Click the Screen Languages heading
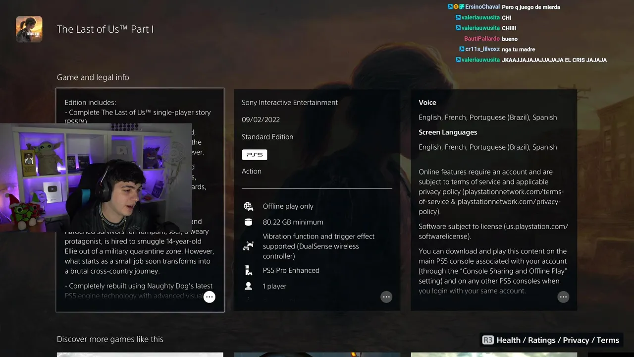The width and height of the screenshot is (634, 357). [448, 132]
